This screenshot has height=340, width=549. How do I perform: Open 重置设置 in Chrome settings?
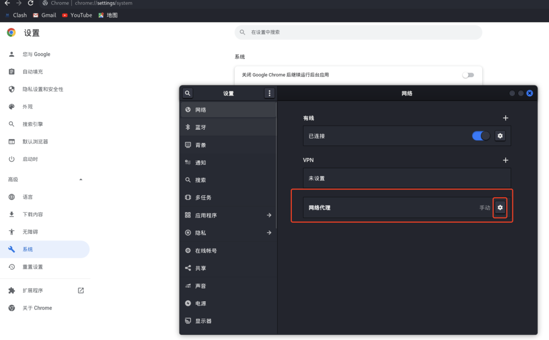pos(45,267)
